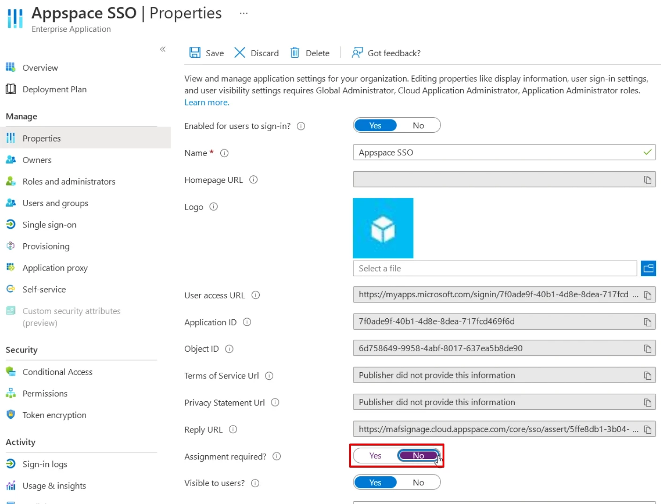
Task: Click the Discard X icon
Action: pos(240,53)
